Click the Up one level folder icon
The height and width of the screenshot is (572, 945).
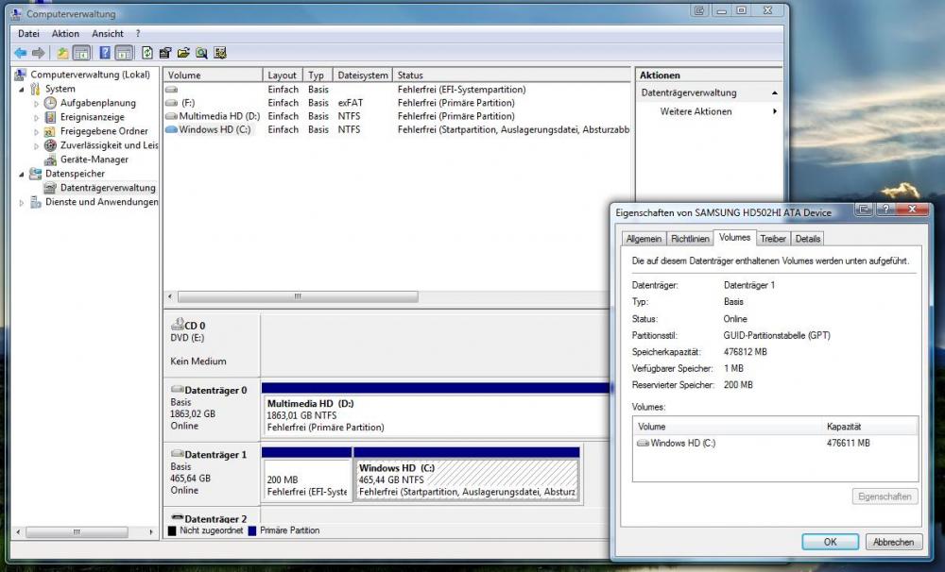(62, 53)
